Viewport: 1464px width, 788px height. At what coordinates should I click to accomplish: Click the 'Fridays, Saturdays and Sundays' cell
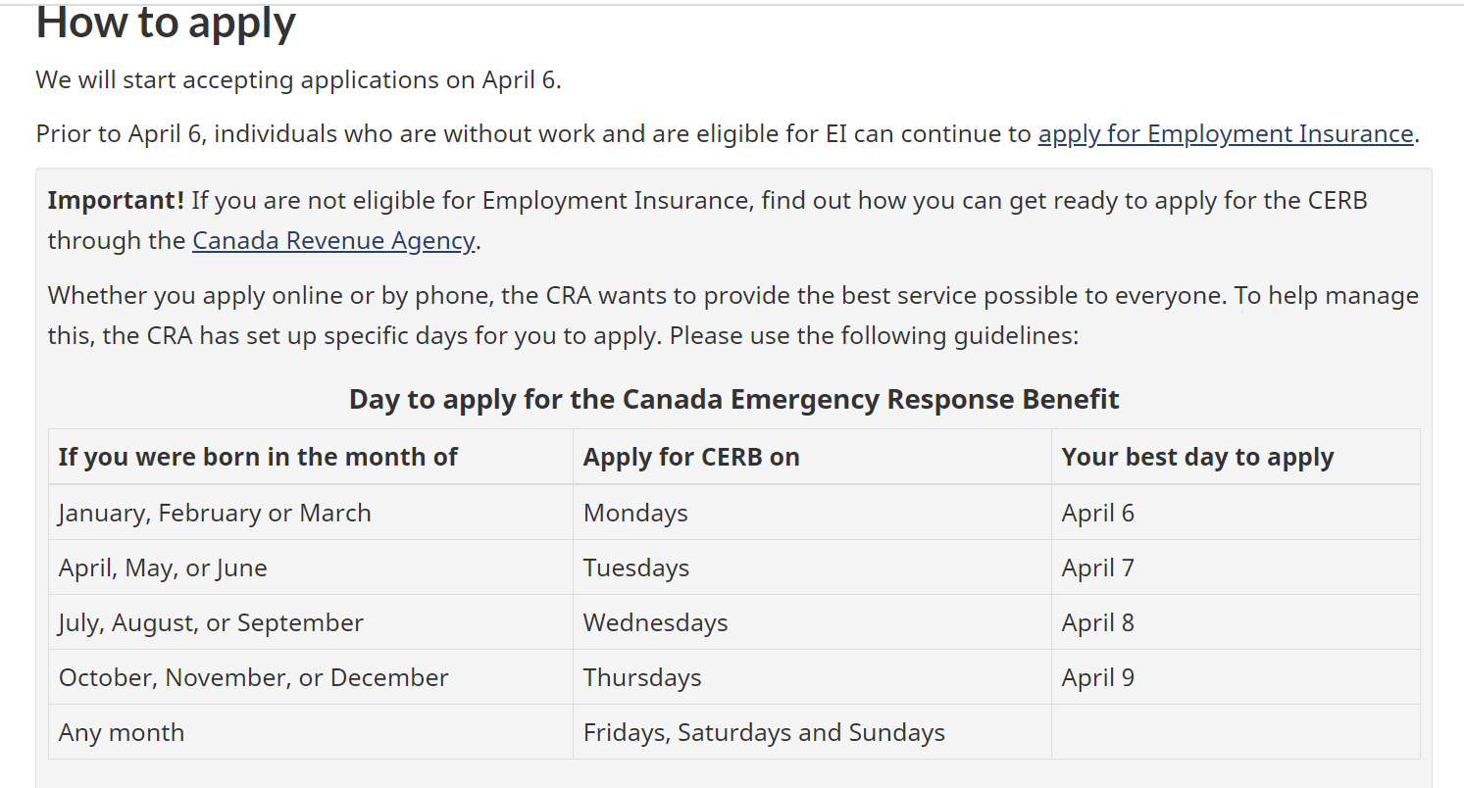(x=764, y=732)
